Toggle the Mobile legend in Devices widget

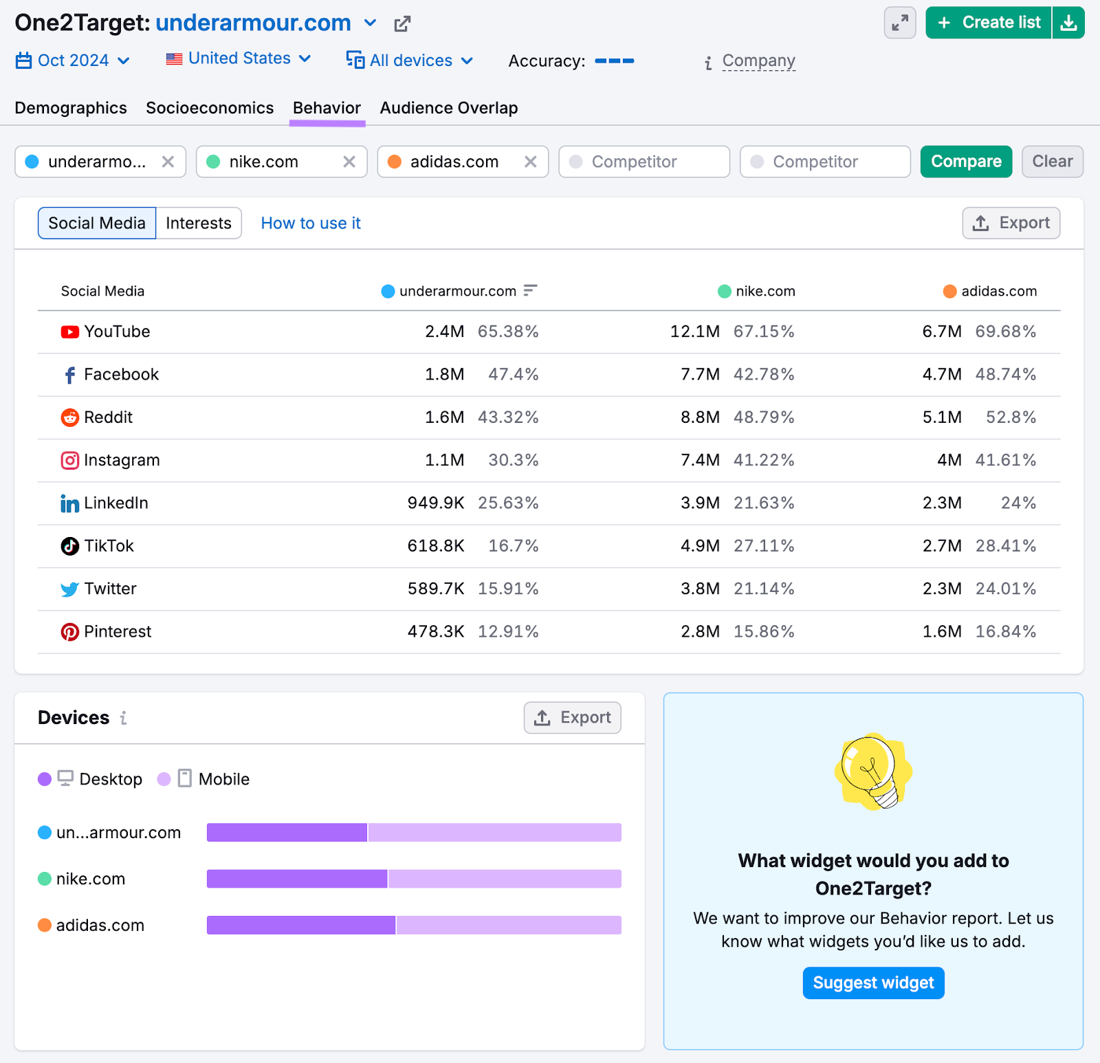point(203,779)
